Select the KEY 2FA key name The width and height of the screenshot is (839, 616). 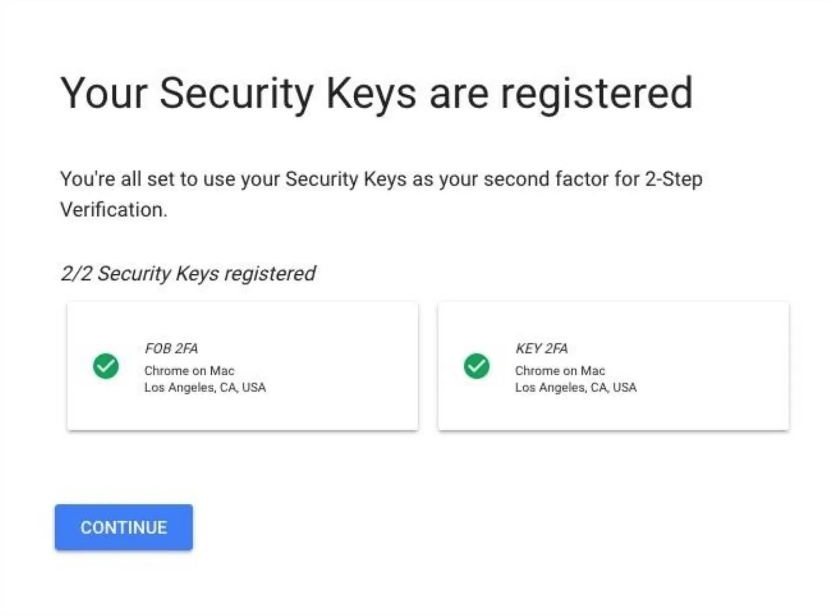541,348
